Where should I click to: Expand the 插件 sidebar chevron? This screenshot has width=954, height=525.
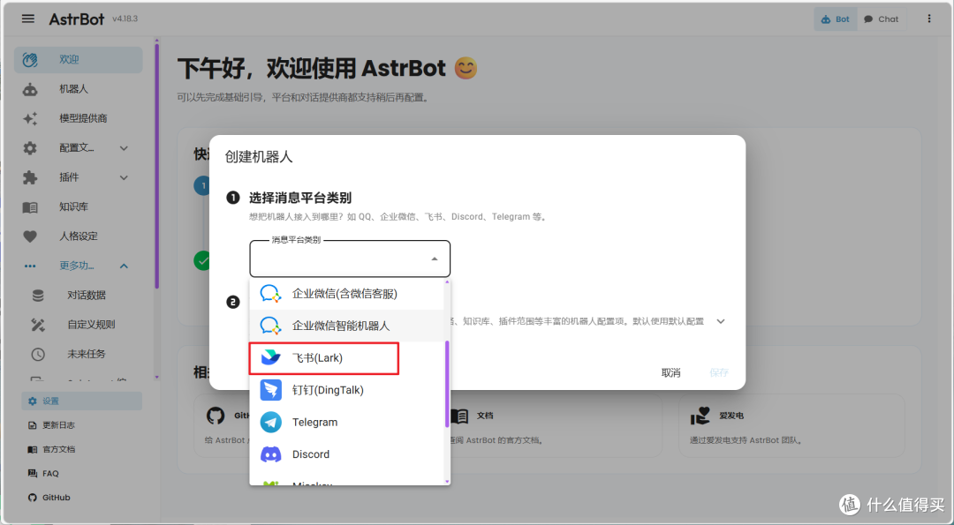point(124,177)
